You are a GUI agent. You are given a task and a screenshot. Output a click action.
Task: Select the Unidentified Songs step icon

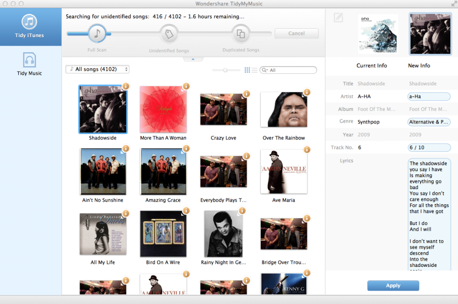pos(169,34)
